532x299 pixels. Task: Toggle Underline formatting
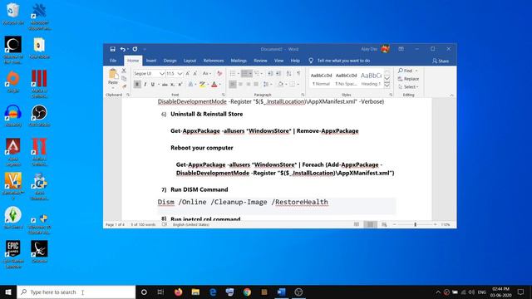click(153, 84)
